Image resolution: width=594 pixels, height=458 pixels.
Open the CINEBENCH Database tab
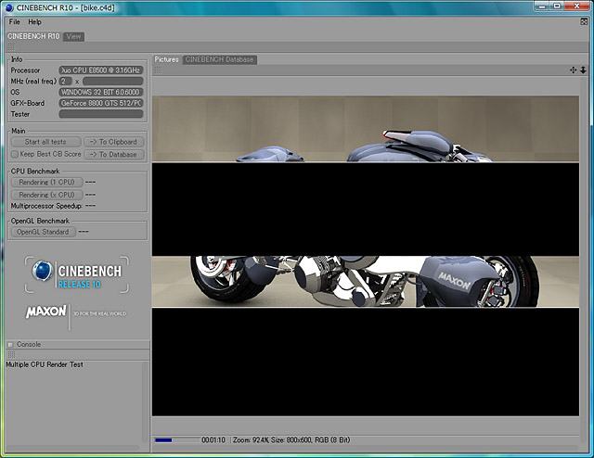[x=219, y=59]
